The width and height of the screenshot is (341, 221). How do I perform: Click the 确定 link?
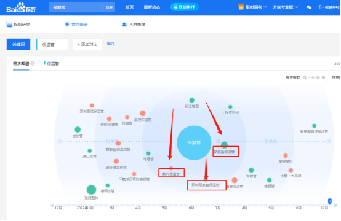pos(111,44)
